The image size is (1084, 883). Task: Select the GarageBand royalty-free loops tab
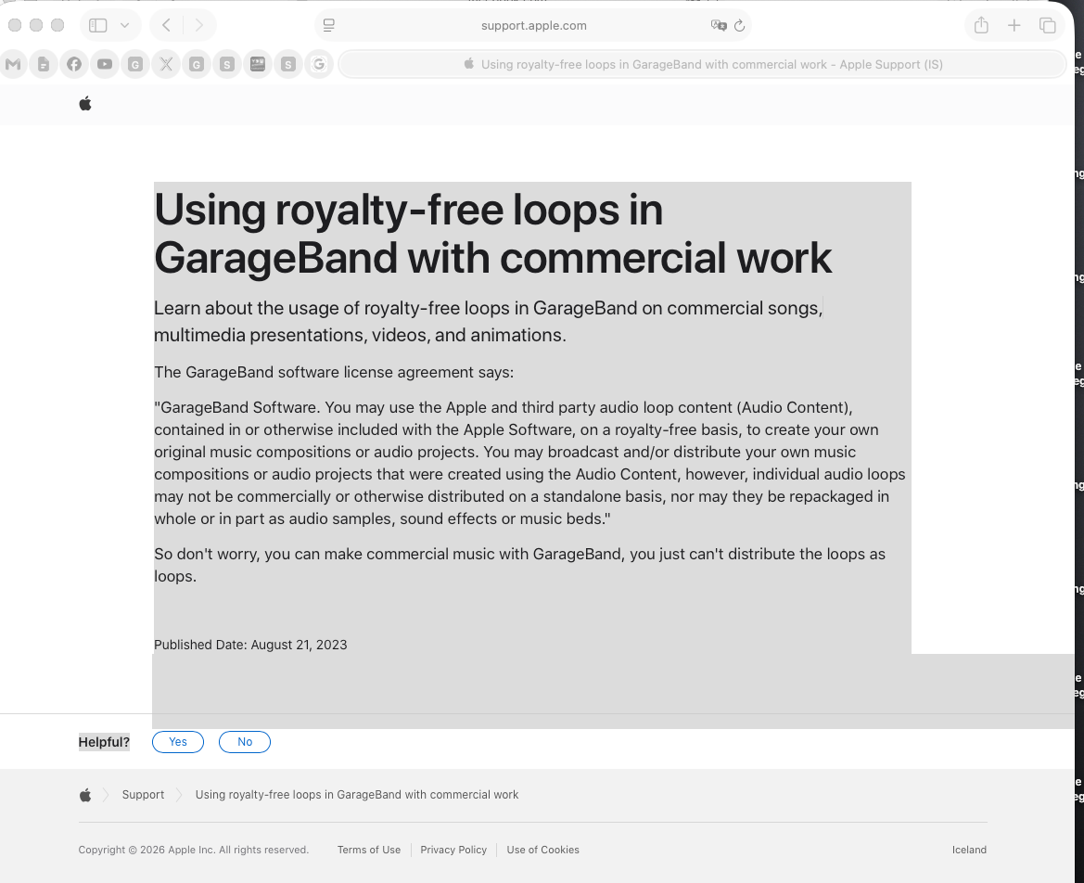tap(702, 64)
